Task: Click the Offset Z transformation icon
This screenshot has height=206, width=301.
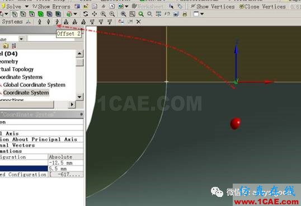Action: click(57, 22)
